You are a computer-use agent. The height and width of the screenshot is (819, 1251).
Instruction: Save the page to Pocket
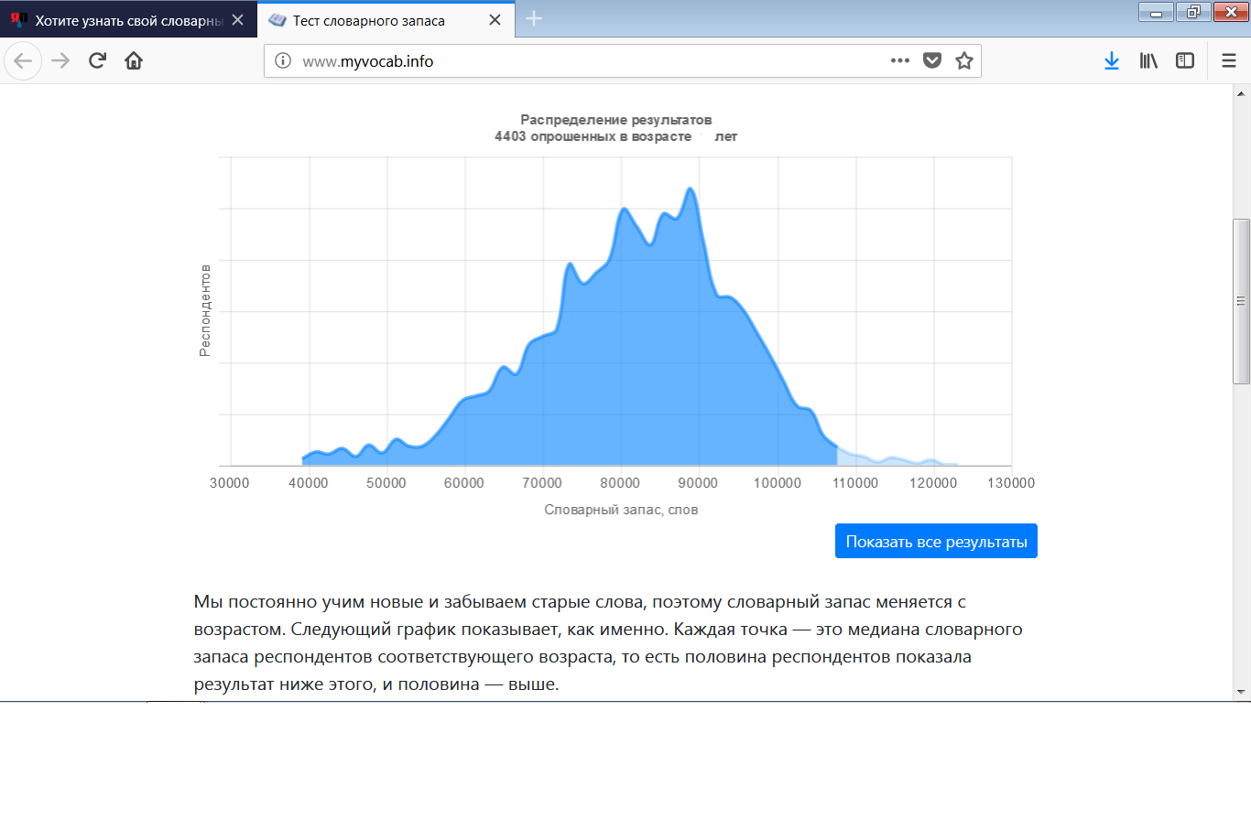click(x=931, y=61)
